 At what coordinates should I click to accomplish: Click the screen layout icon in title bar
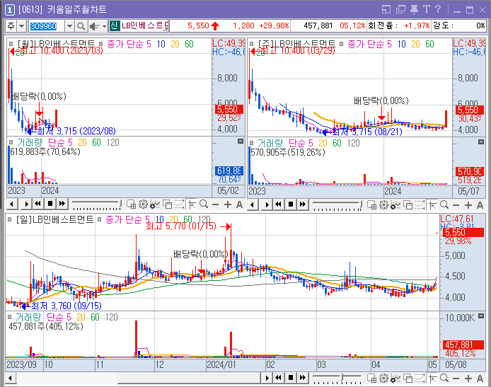tap(386, 10)
